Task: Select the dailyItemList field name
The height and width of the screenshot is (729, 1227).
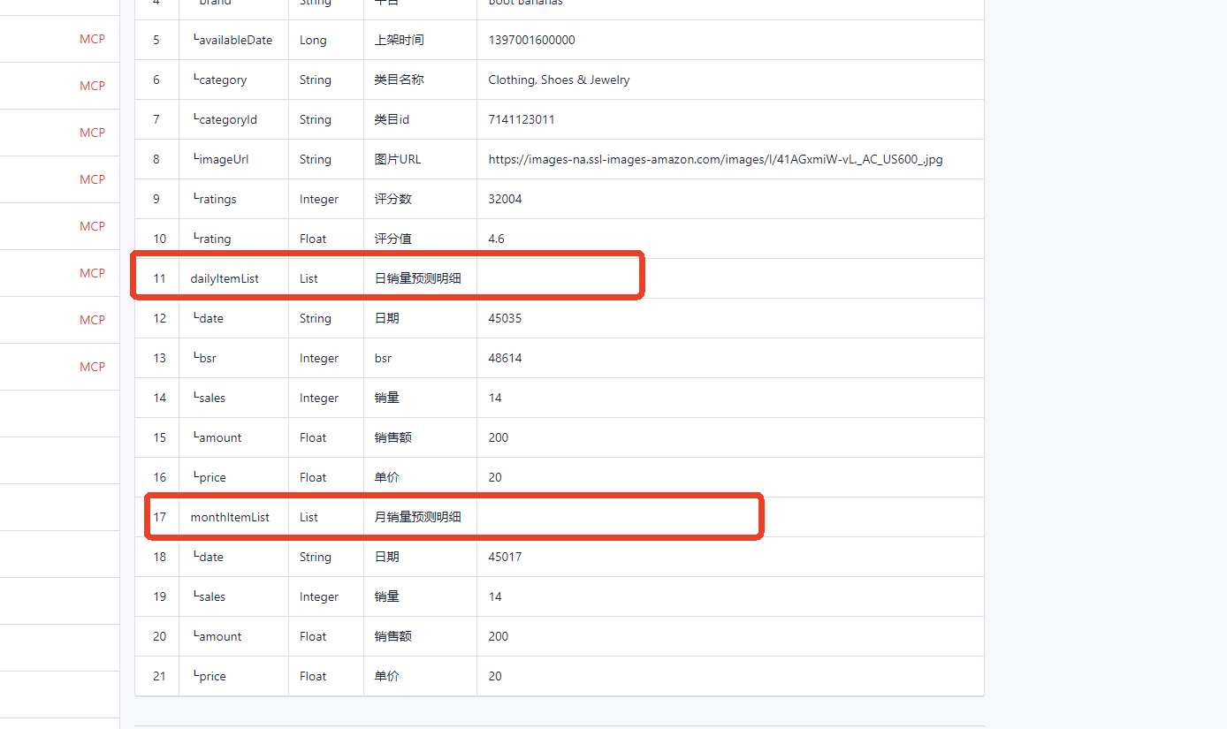Action: point(225,278)
